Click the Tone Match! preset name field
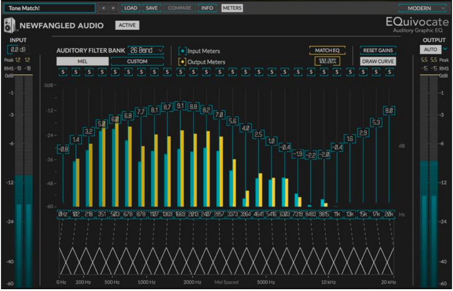453x291 pixels. click(x=49, y=8)
